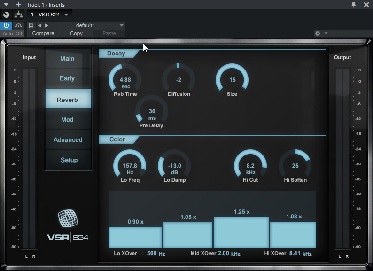Click the Copy button
373x271 pixels.
(76, 33)
